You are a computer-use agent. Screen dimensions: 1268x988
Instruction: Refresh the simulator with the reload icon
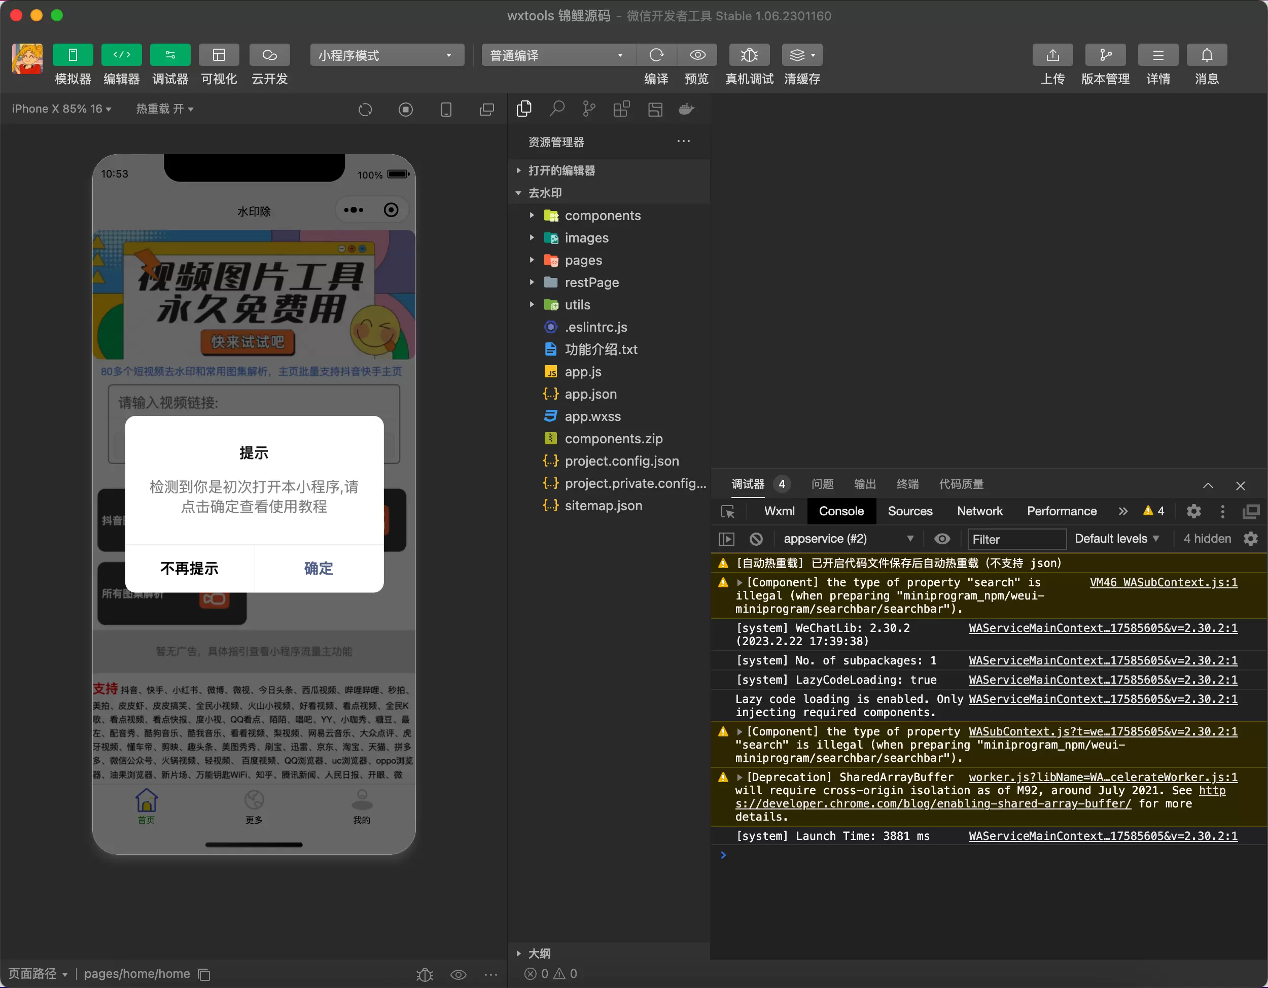pos(365,109)
